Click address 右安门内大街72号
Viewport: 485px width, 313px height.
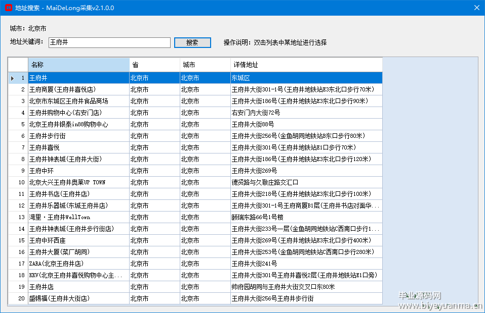[x=306, y=113]
